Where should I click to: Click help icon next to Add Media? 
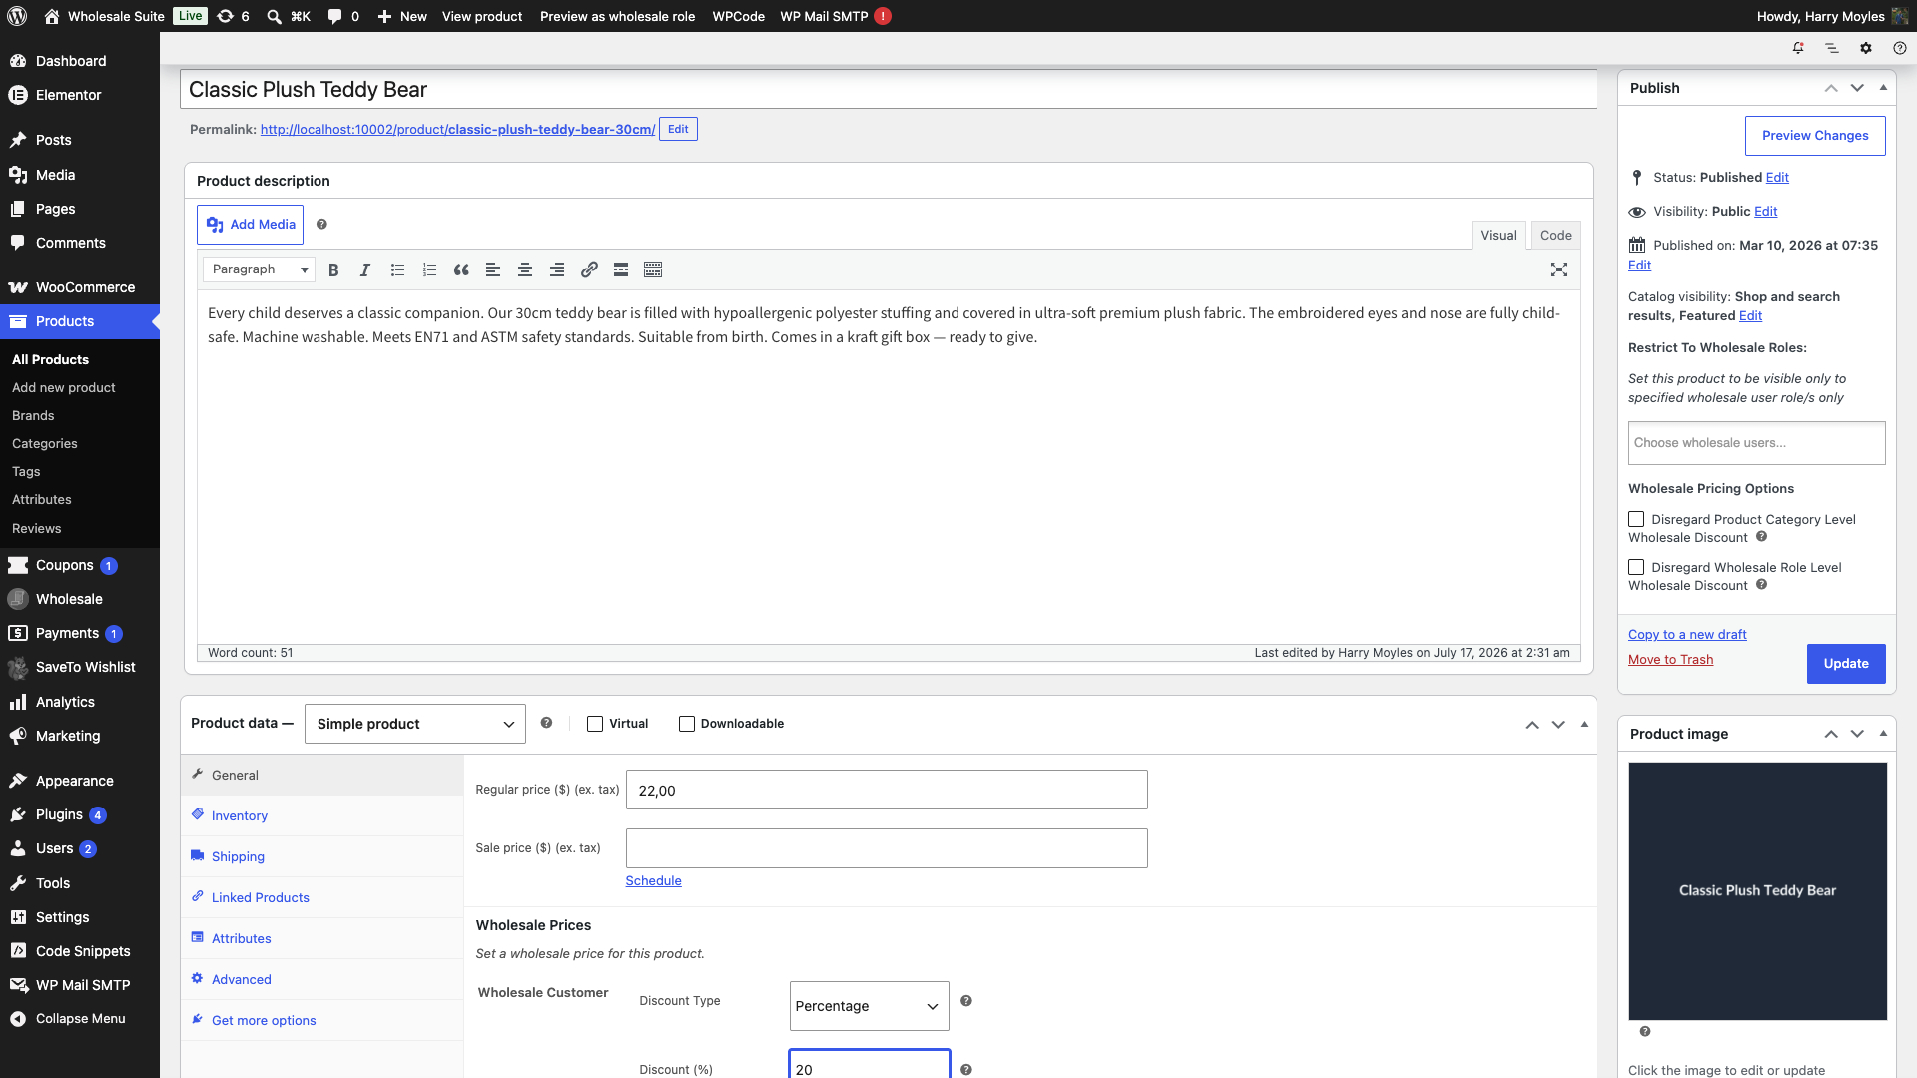(x=321, y=225)
